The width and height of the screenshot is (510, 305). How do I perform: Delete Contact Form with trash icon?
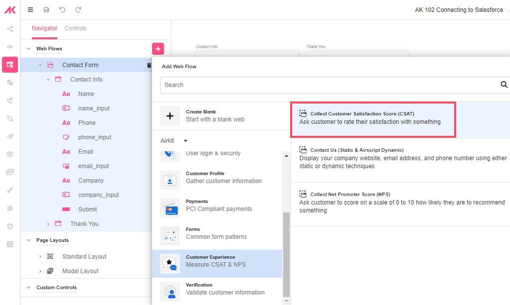tap(149, 65)
